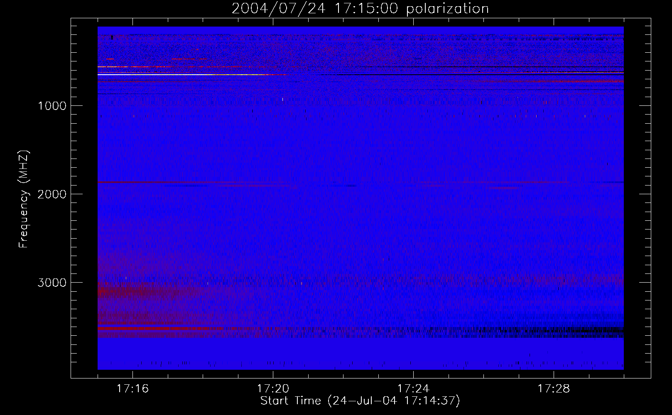
Task: Click the 17:28 time tick label
Action: pos(554,389)
